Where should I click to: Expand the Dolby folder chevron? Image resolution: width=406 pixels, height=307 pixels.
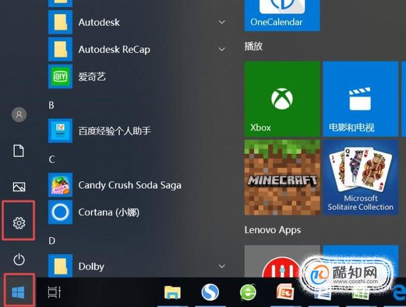pyautogui.click(x=222, y=266)
